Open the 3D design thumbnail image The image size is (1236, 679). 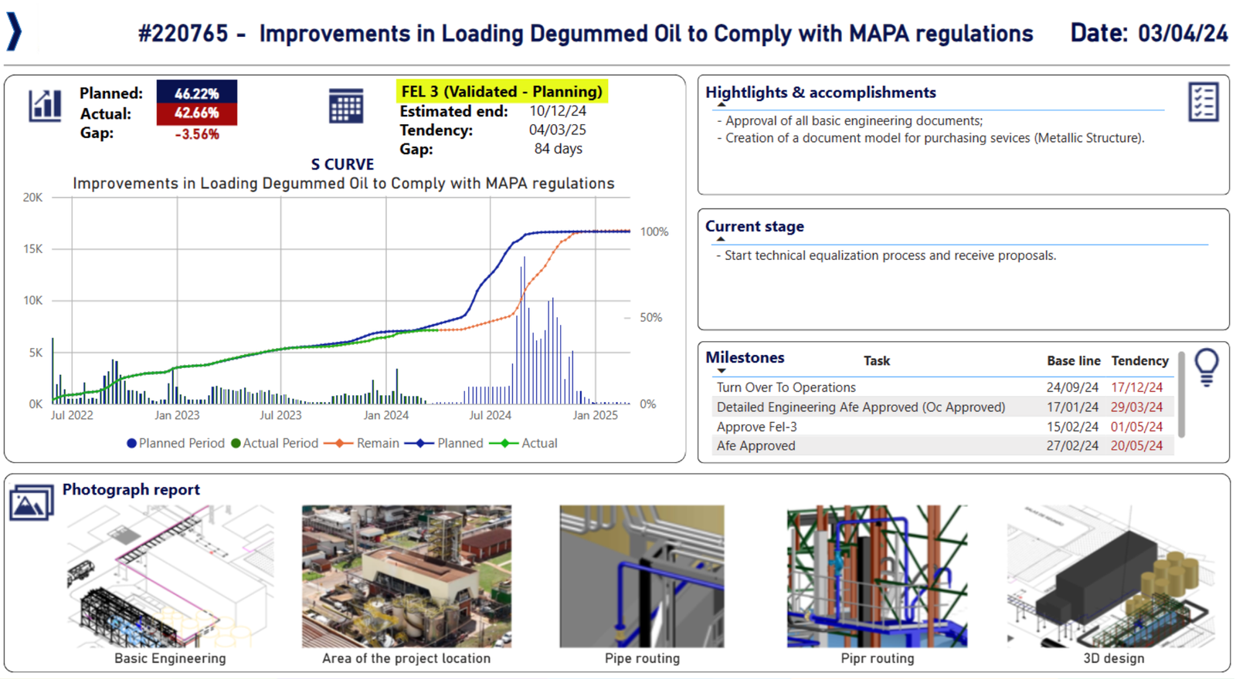[x=1113, y=576]
